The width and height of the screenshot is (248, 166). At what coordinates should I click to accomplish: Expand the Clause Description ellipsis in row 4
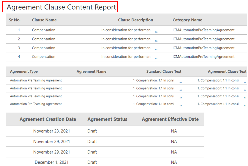tap(156, 58)
